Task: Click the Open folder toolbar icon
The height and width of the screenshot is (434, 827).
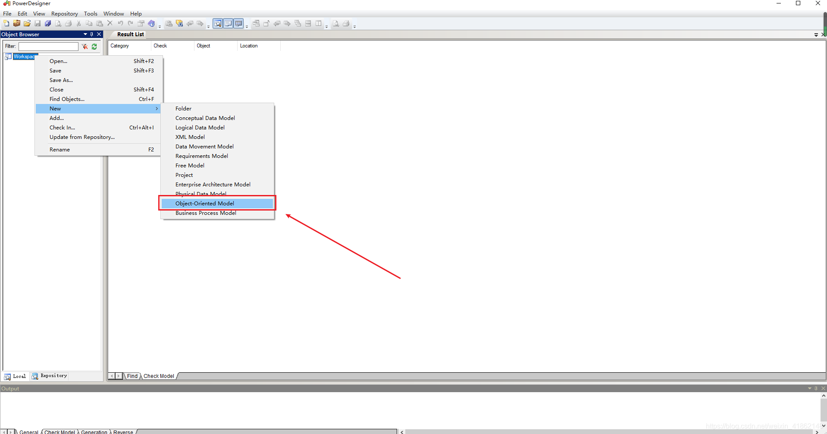Action: (x=27, y=23)
